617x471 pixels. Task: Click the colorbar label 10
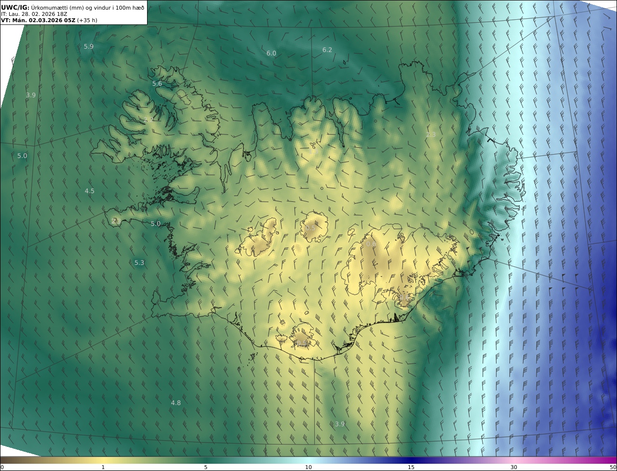[308, 467]
